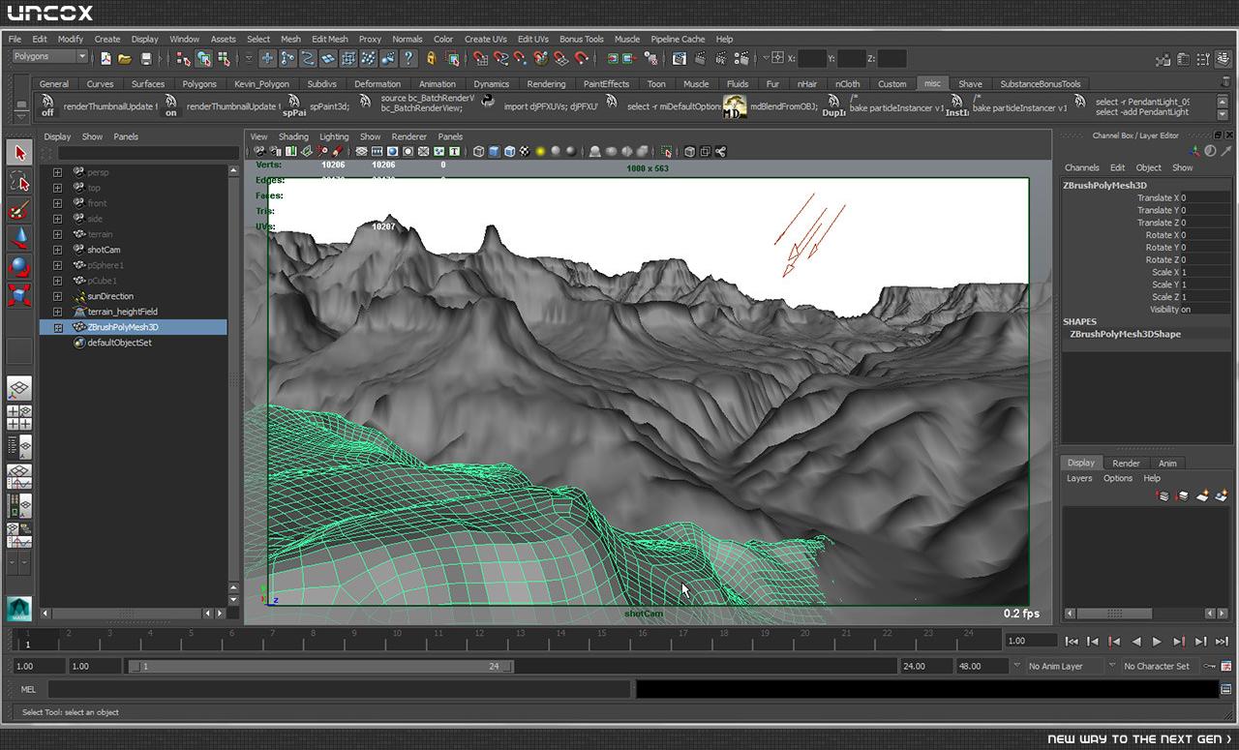Switch to the Render layer tab

tap(1126, 464)
